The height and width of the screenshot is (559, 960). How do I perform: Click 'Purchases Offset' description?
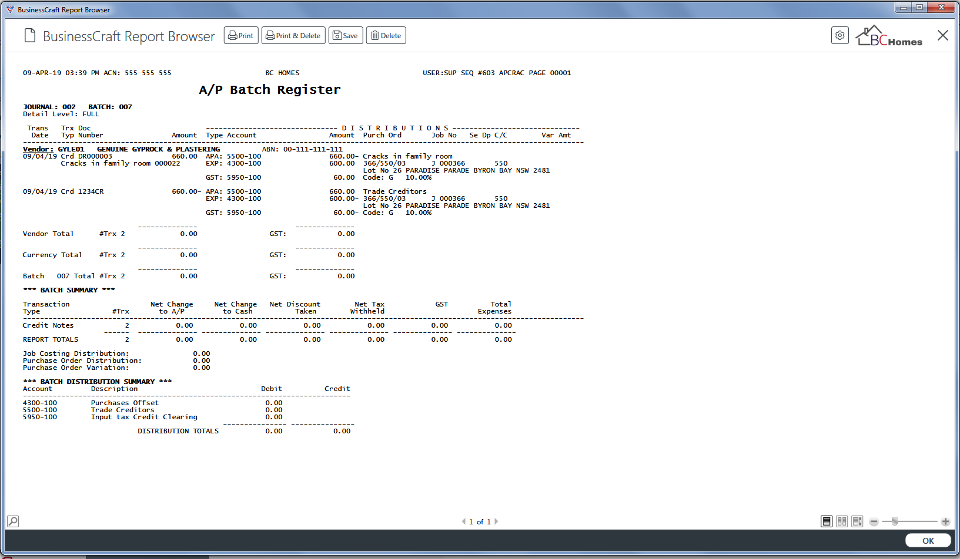(125, 403)
